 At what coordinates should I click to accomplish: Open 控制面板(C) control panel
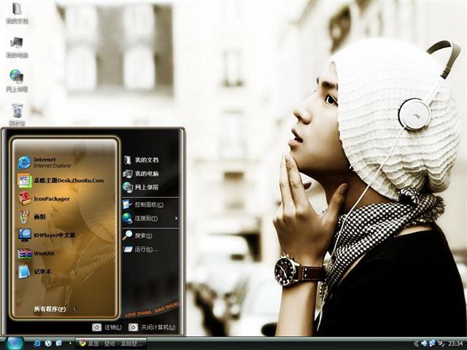143,204
